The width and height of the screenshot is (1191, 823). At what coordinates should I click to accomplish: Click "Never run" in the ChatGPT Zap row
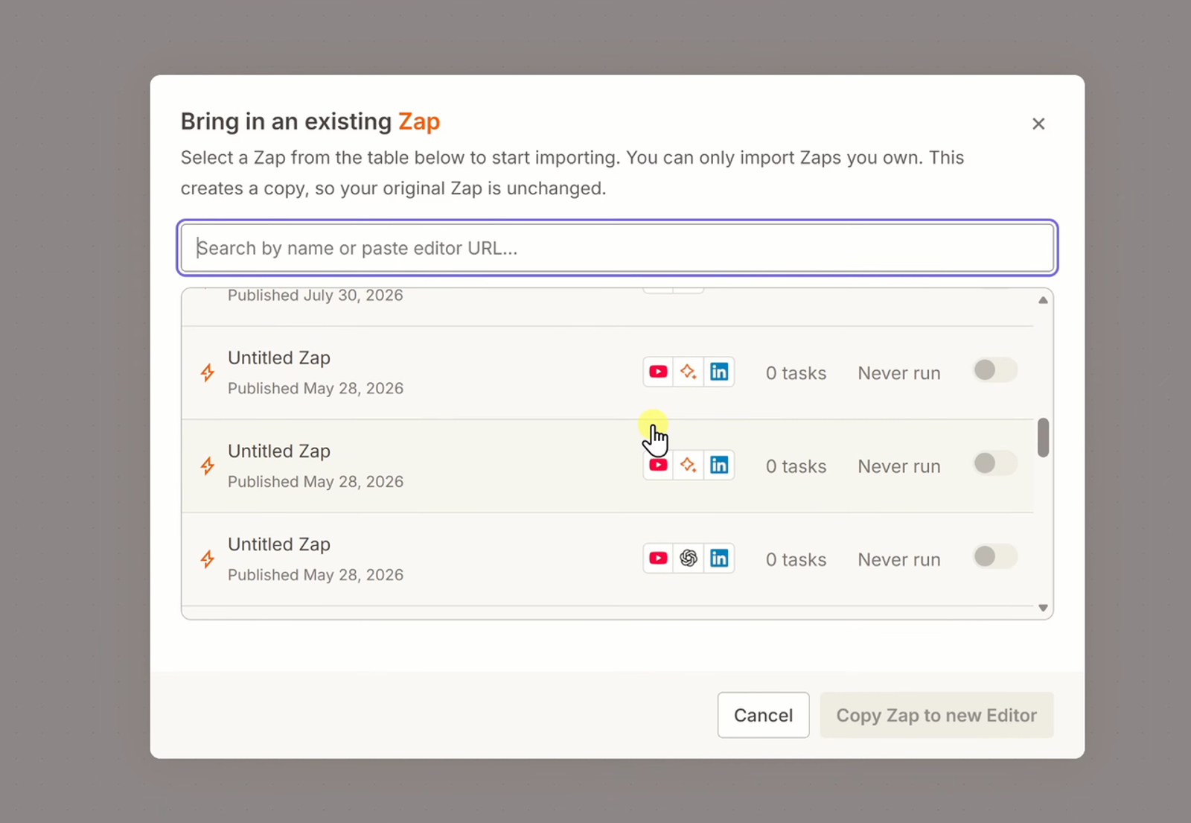tap(899, 559)
